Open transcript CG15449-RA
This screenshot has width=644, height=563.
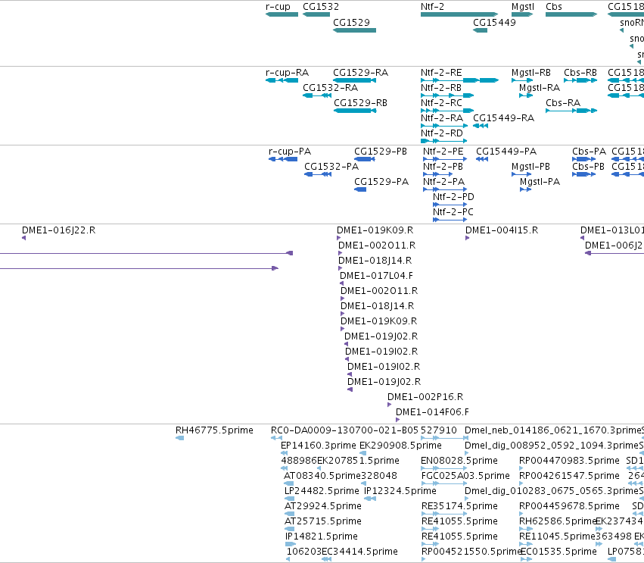tap(481, 126)
